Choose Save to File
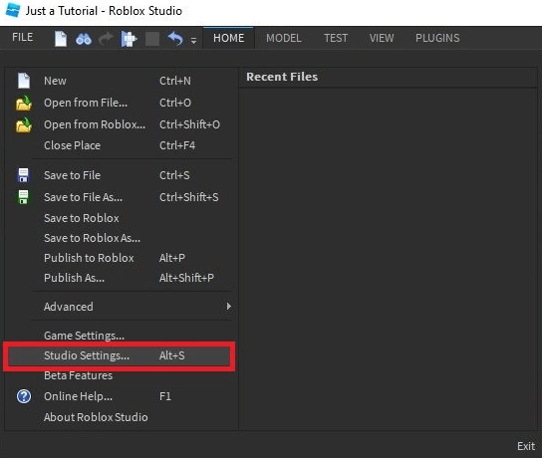Viewport: 542px width, 458px height. (x=120, y=175)
